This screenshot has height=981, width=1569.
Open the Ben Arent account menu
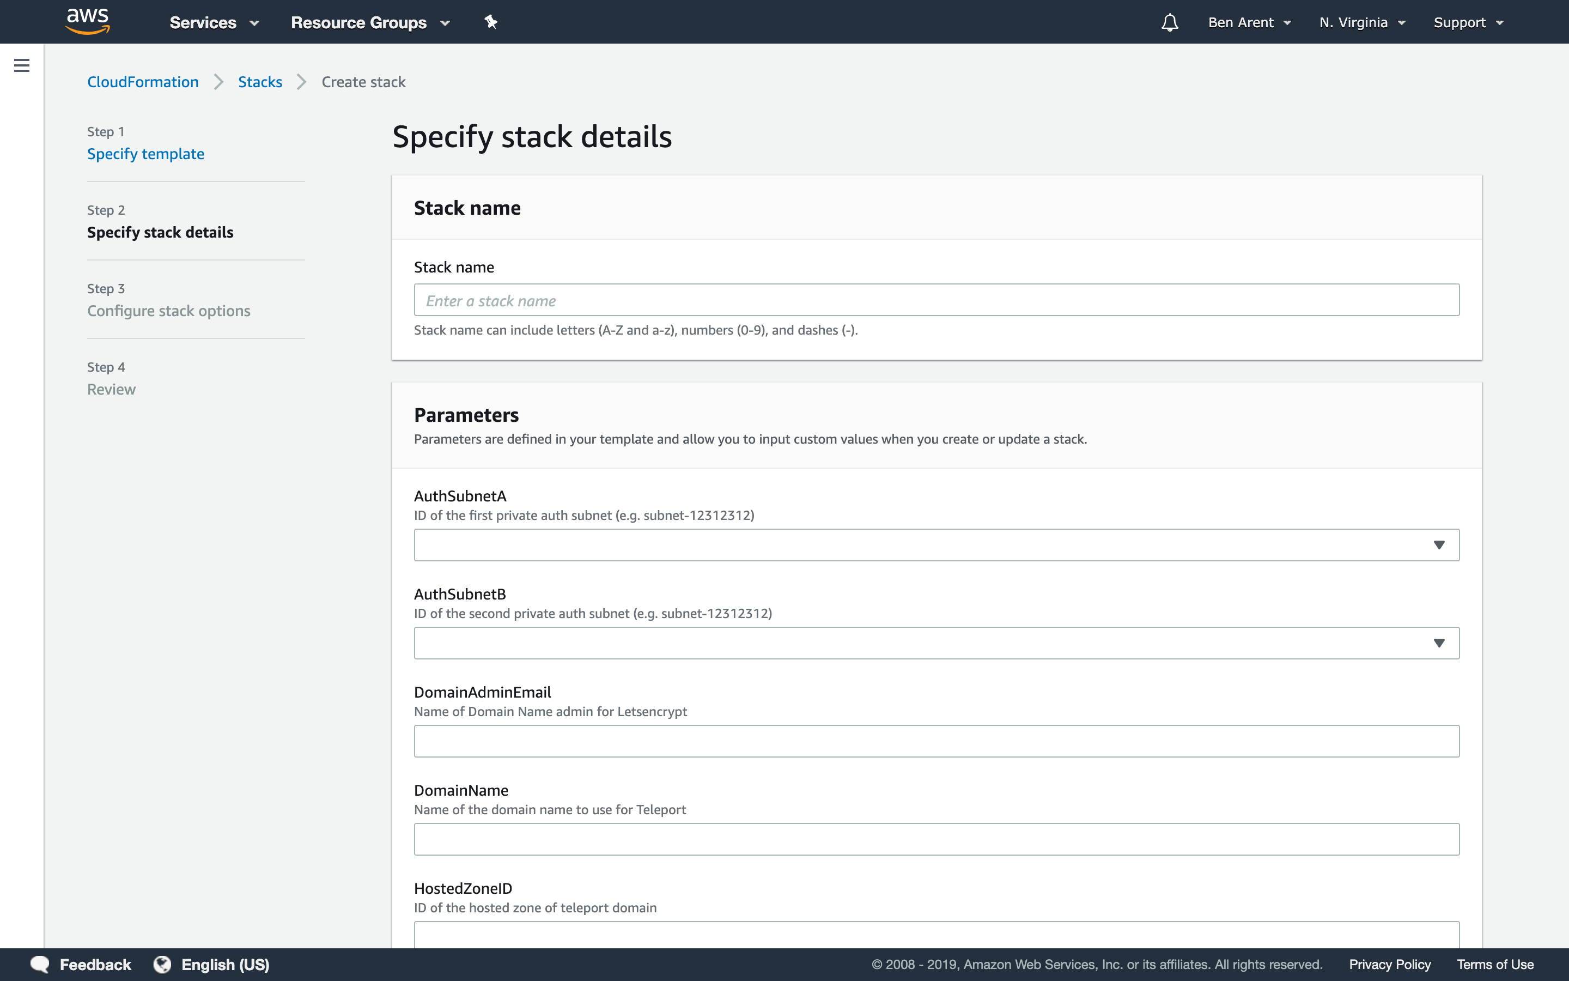1249,23
